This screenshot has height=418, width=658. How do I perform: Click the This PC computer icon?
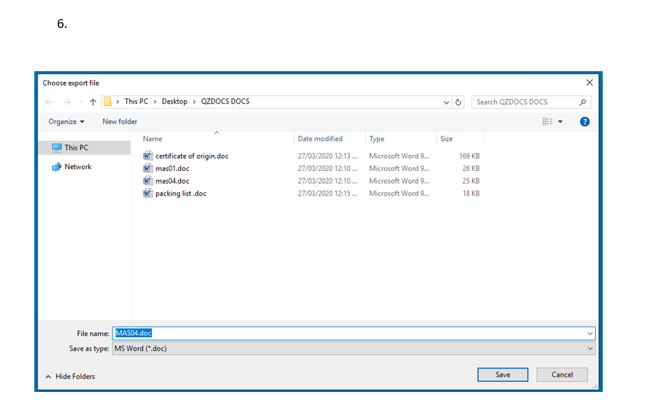(x=57, y=148)
